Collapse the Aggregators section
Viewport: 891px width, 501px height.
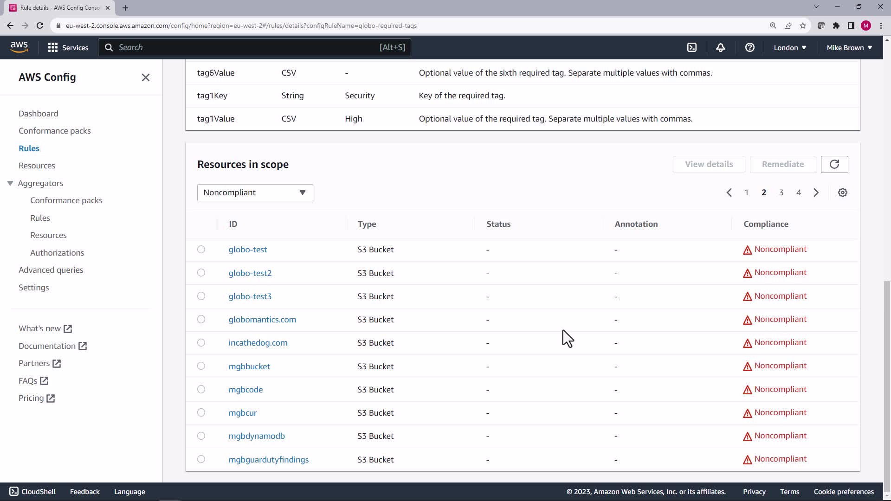tap(10, 183)
